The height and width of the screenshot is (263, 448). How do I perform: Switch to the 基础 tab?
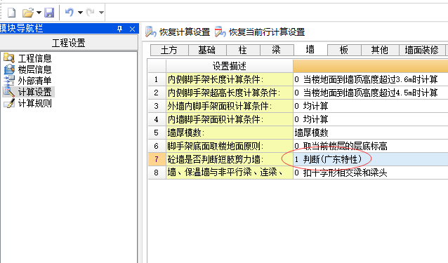[207, 50]
